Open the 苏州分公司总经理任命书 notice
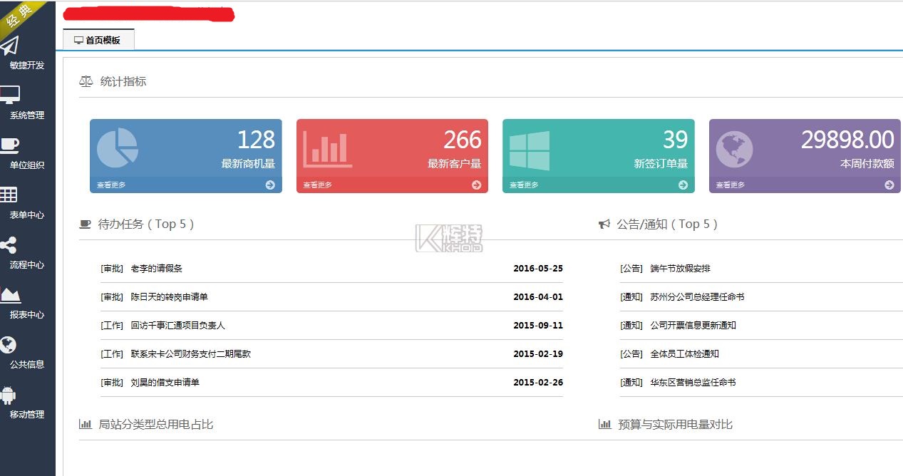The height and width of the screenshot is (476, 903). tap(697, 297)
